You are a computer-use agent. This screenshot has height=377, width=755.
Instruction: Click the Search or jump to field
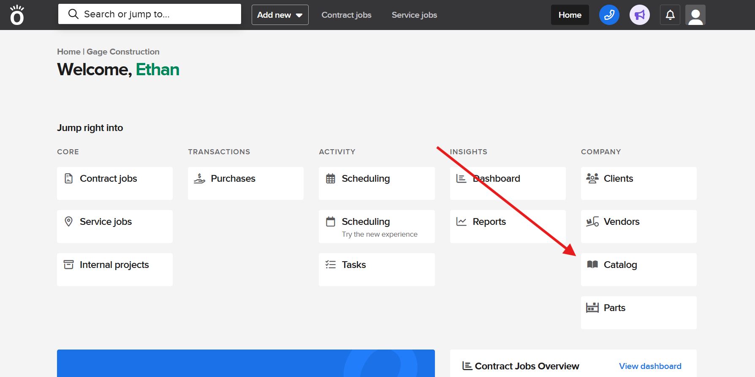(x=149, y=14)
